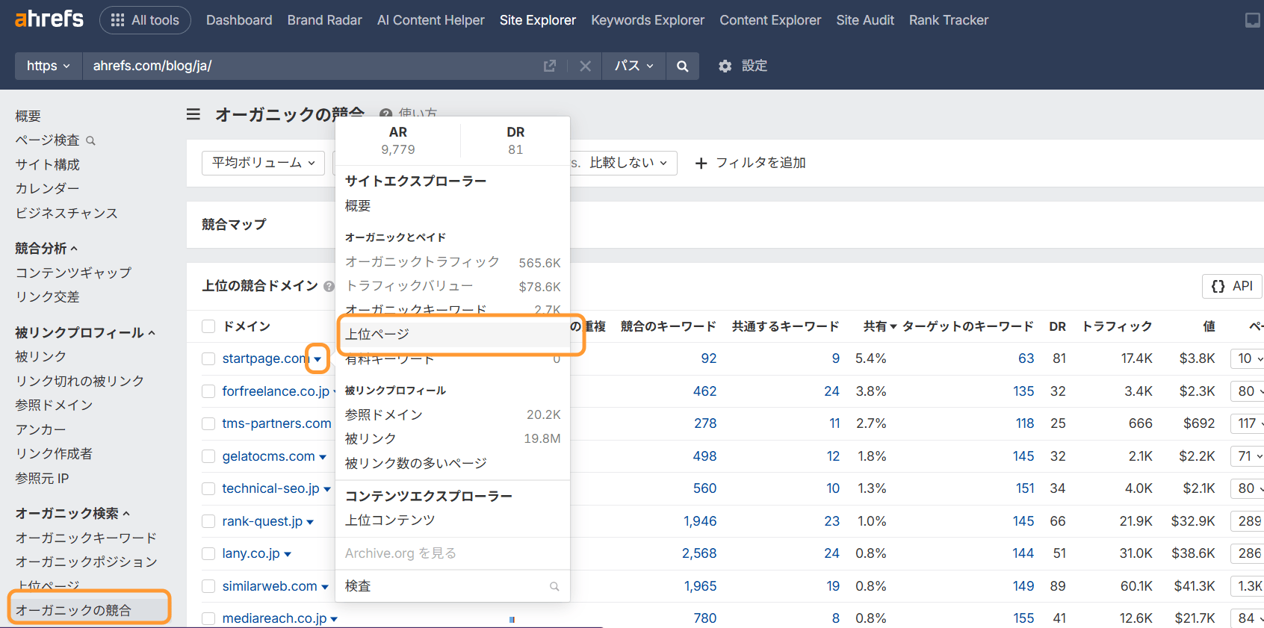Click the URL input field ahrefs.com/blog/ja/
This screenshot has height=628, width=1264.
click(x=310, y=66)
